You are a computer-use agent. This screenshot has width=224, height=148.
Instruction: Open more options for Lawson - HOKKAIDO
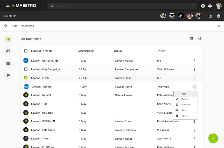click(x=194, y=130)
